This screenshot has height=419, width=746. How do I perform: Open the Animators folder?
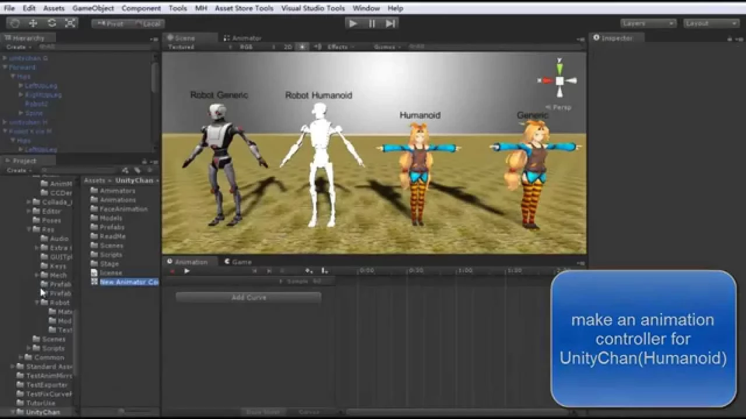point(113,191)
